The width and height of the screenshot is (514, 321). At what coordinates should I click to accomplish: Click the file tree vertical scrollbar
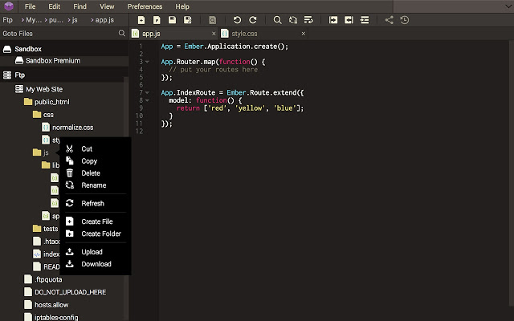click(126, 197)
